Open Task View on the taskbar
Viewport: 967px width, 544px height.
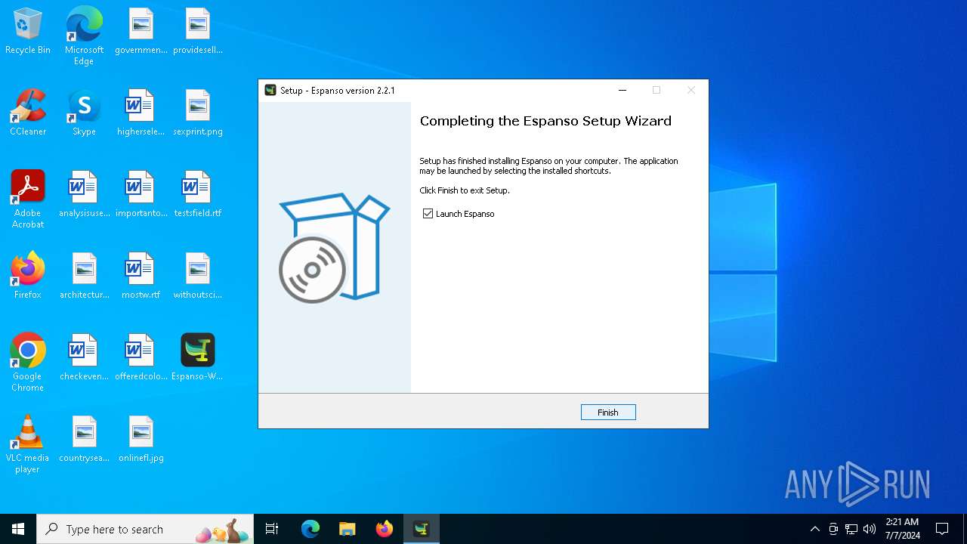272,529
